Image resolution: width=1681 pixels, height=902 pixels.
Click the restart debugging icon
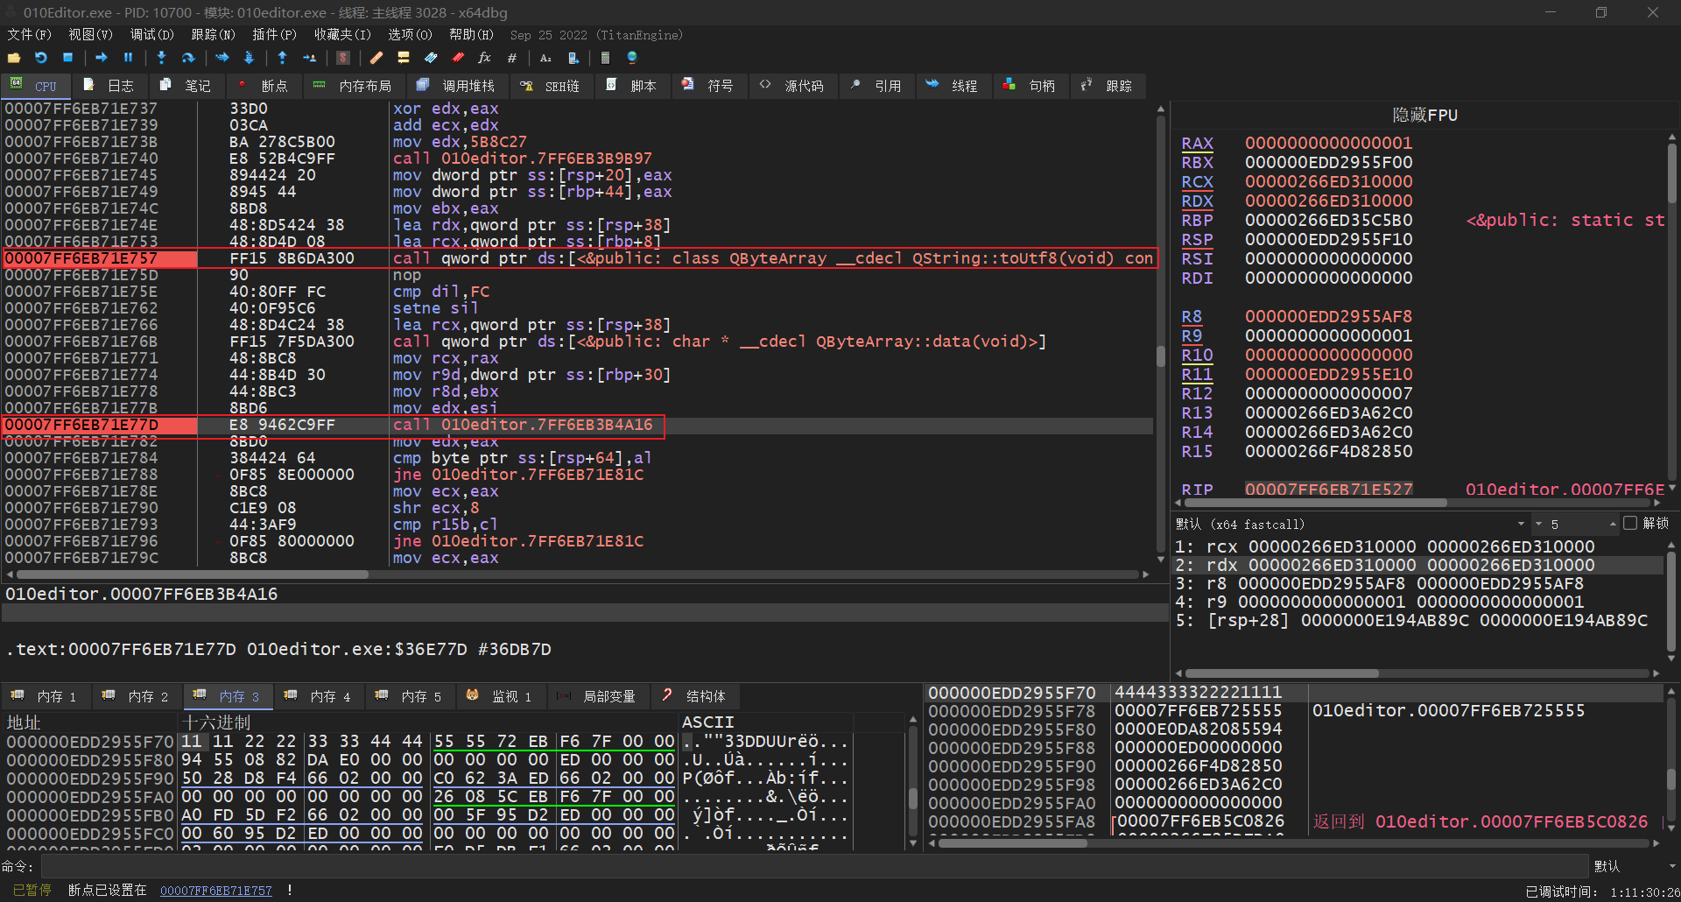41,58
